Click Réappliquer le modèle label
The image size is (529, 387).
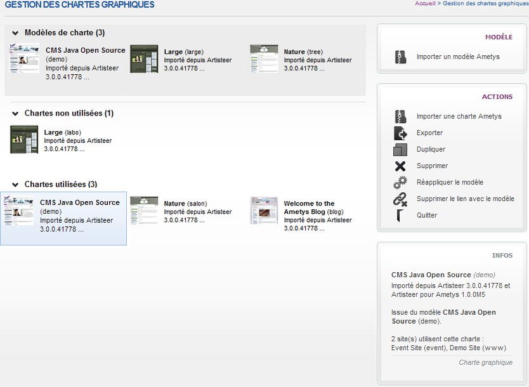pos(450,183)
